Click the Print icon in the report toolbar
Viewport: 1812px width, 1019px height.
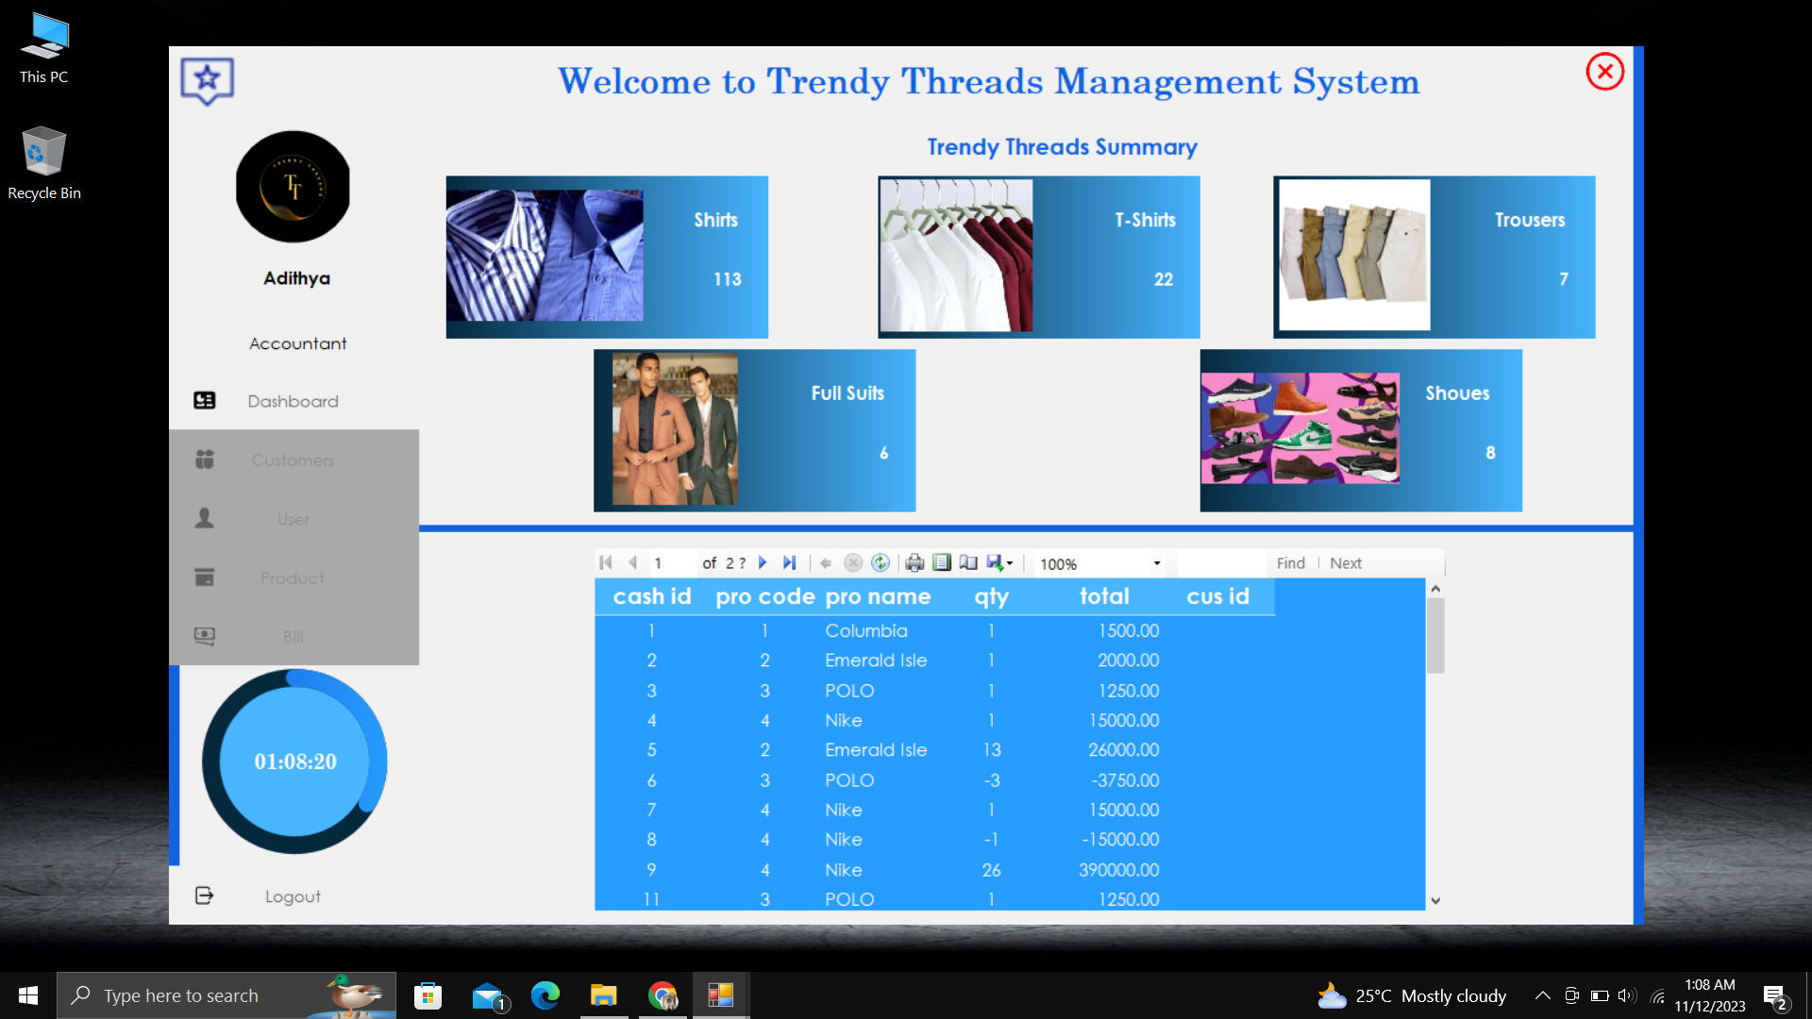tap(914, 562)
